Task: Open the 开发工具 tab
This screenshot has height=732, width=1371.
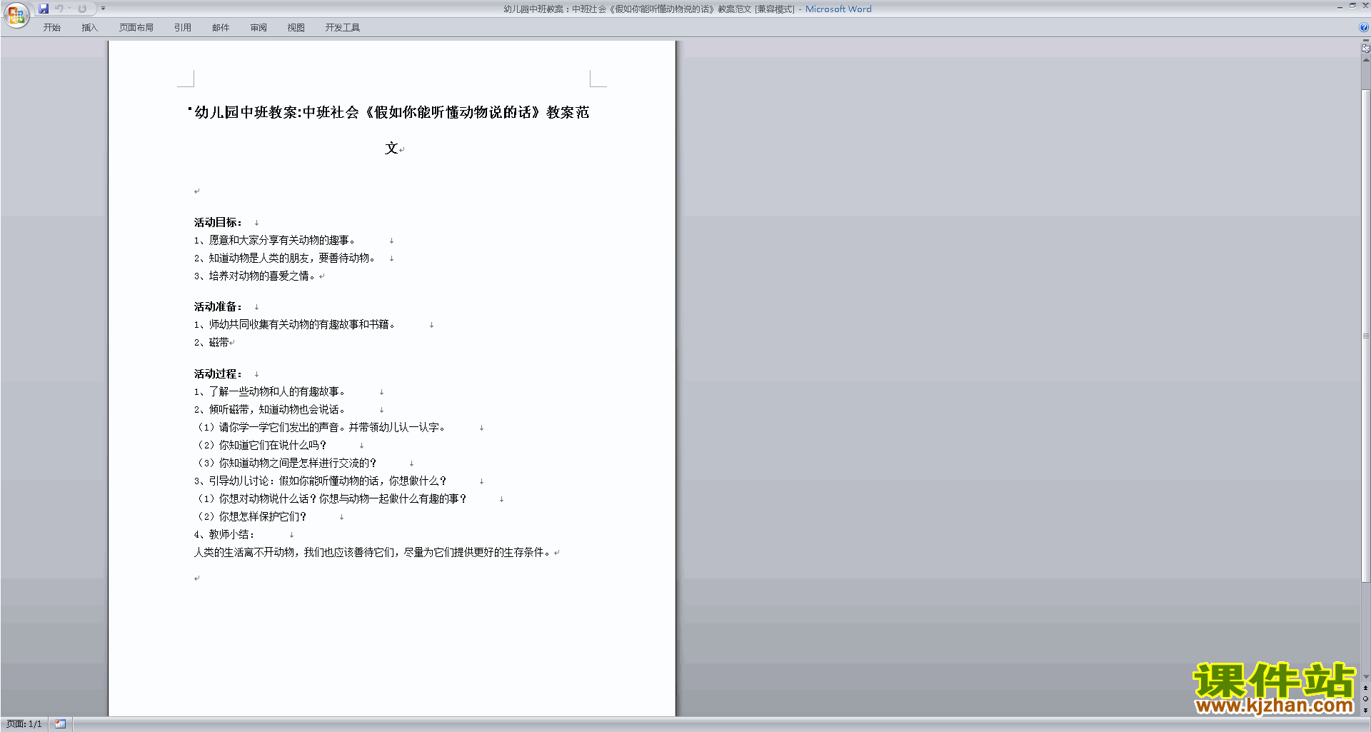Action: 342,28
